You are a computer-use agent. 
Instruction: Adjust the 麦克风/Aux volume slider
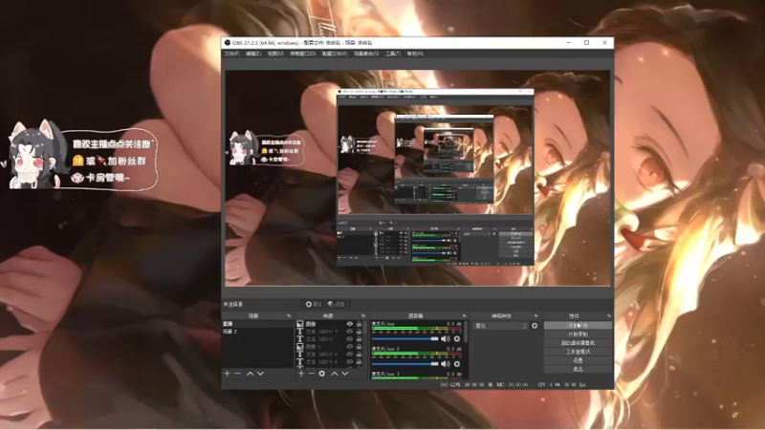tap(405, 338)
